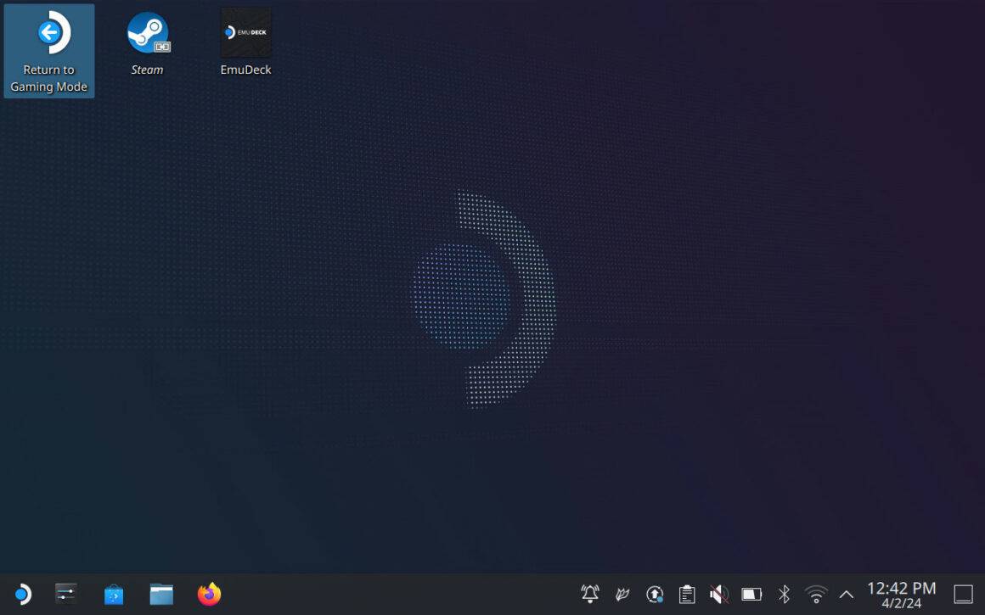
Task: Select the EmuDeck desktop icon
Action: tap(245, 42)
